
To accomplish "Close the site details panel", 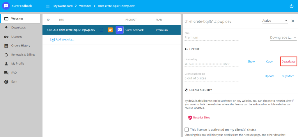I will tap(293, 21).
